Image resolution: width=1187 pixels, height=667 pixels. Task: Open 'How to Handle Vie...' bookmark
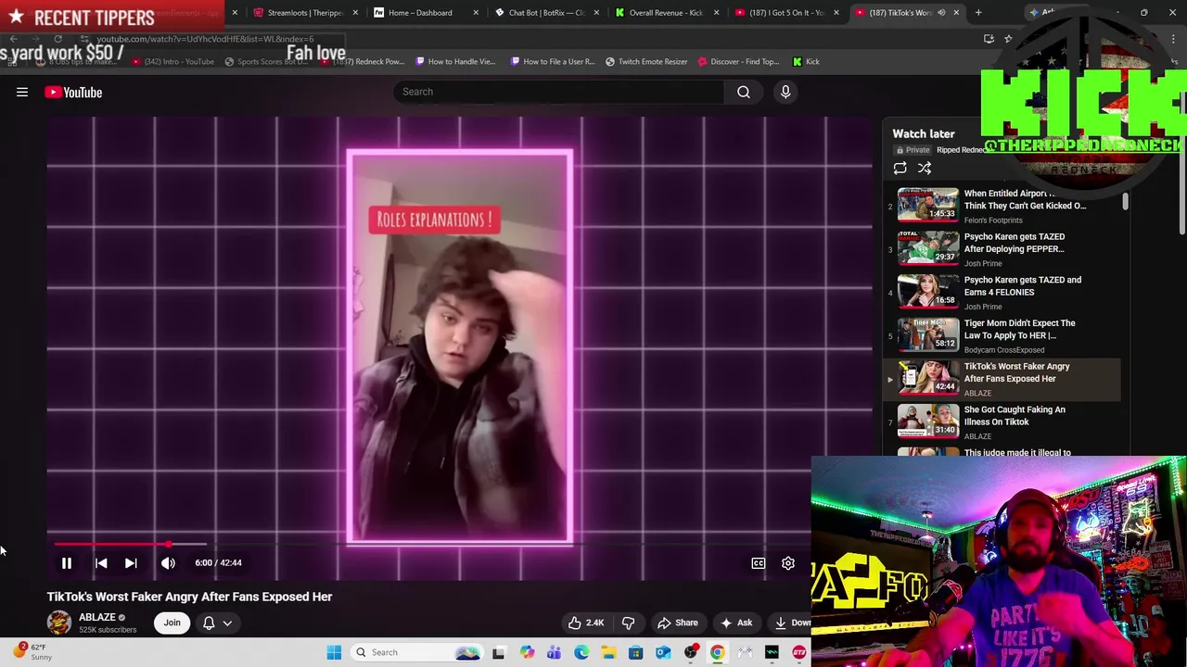pos(455,61)
